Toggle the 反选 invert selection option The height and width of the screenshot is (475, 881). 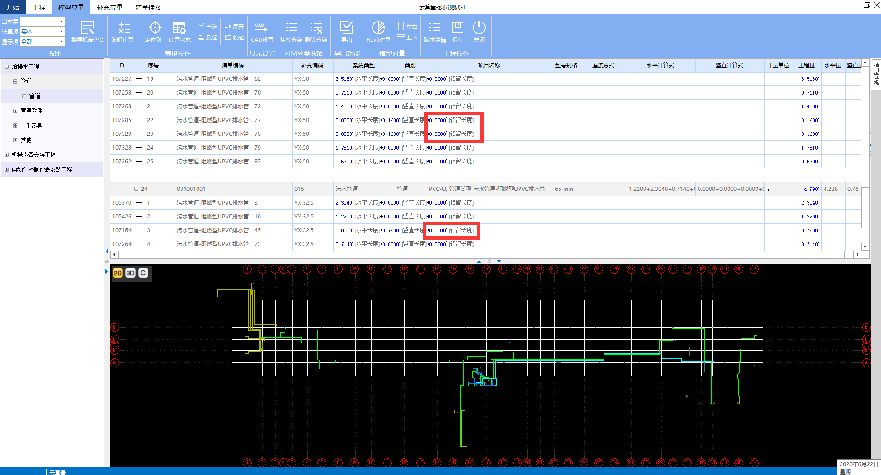tap(208, 37)
